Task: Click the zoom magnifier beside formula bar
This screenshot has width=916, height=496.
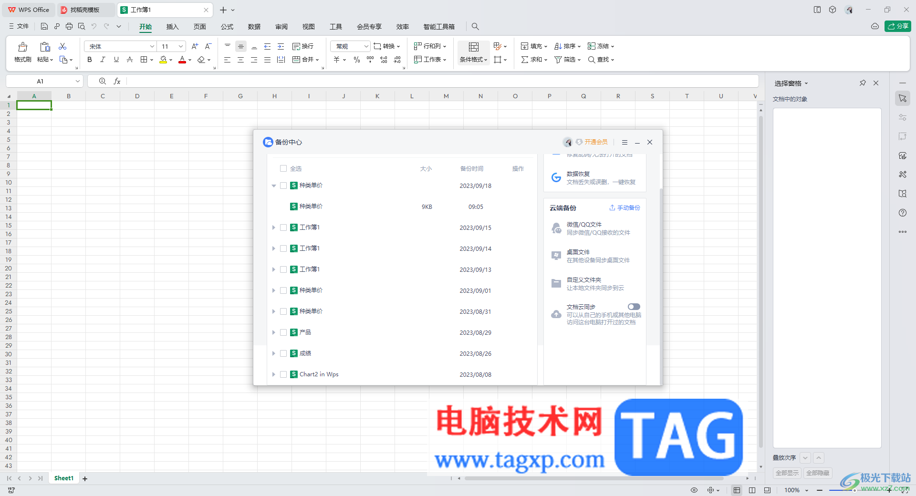Action: click(x=102, y=81)
